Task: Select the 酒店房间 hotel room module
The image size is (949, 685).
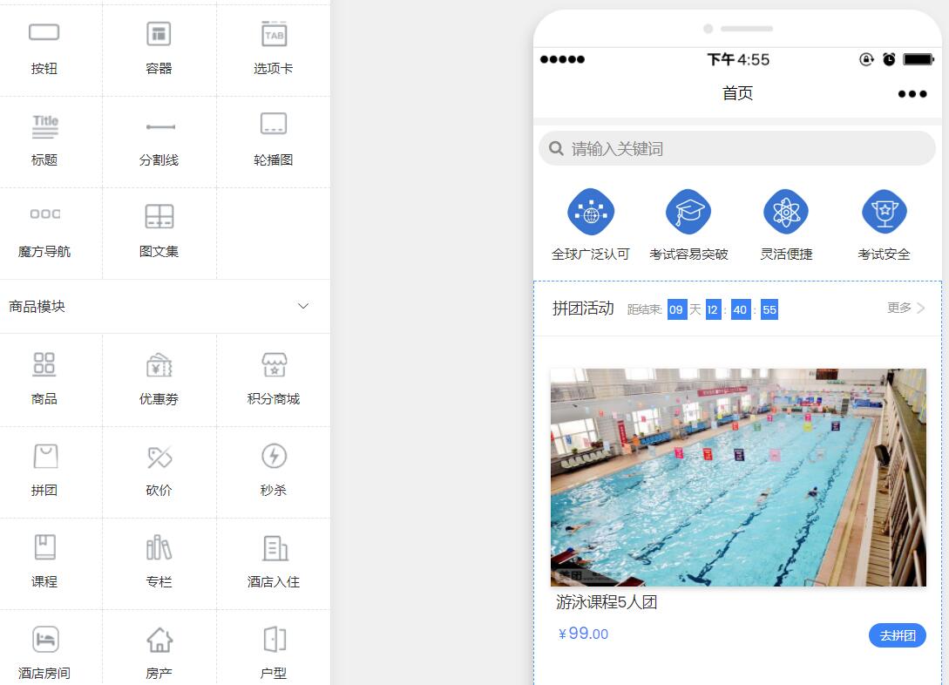Action: point(44,650)
